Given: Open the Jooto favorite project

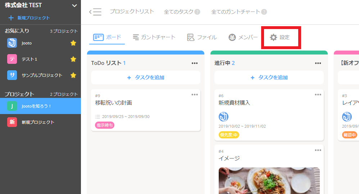Looking at the screenshot, I should [x=27, y=43].
